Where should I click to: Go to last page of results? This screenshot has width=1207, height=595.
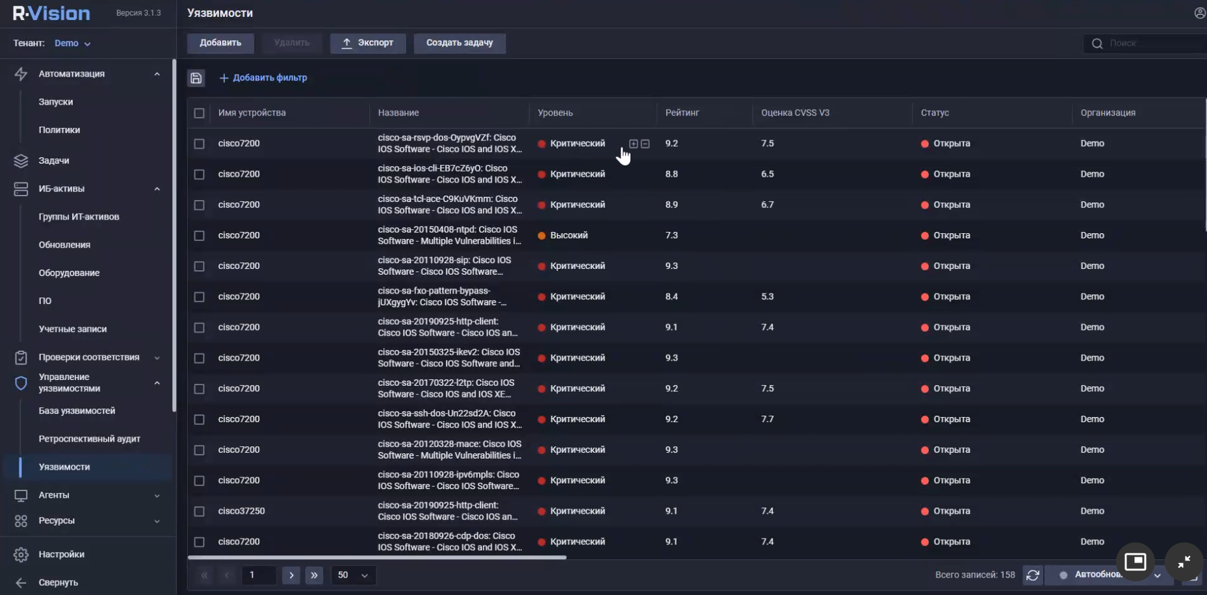point(314,575)
